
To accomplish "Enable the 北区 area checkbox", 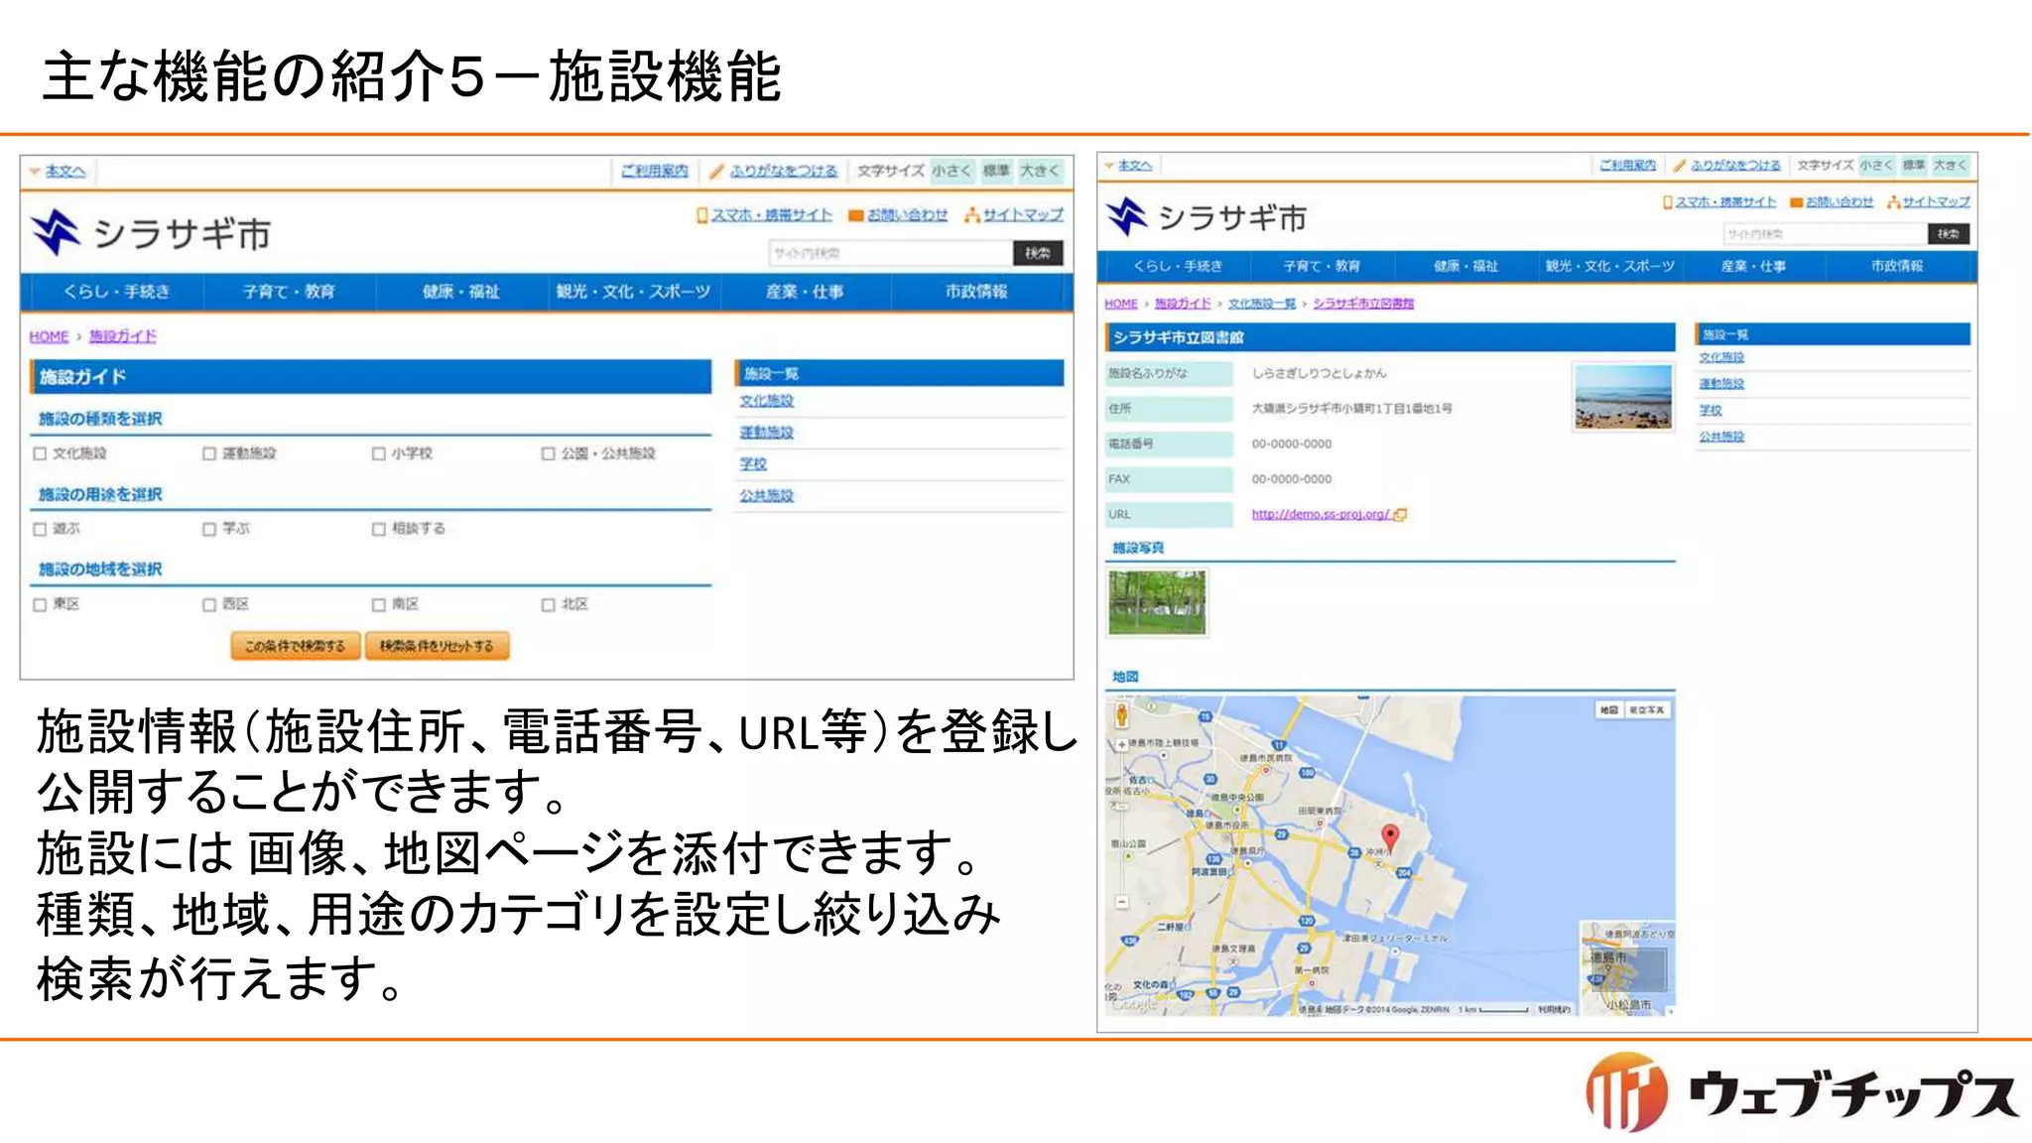I will [549, 604].
